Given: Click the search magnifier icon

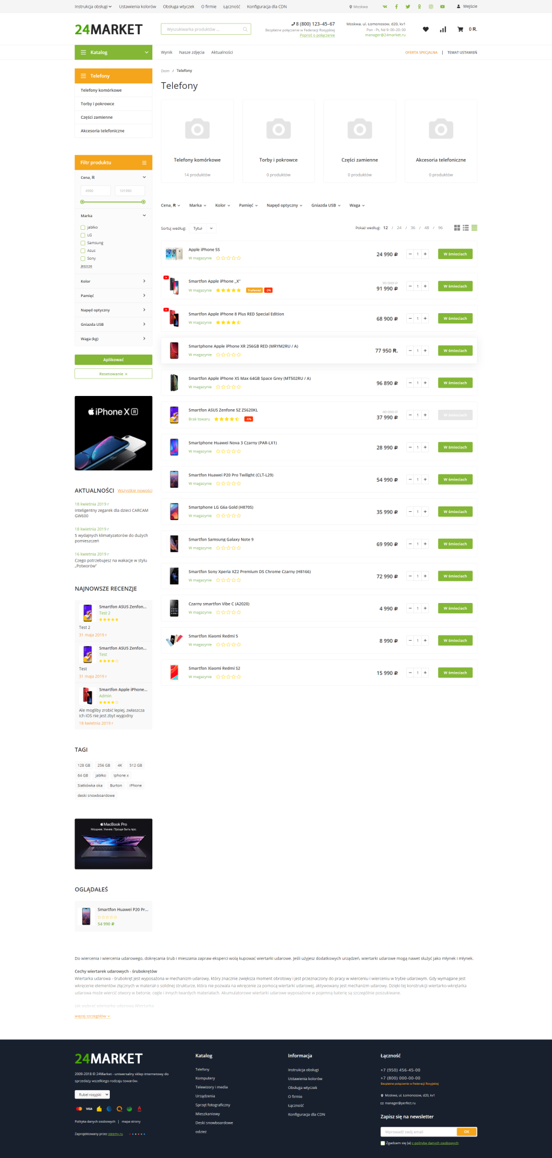Looking at the screenshot, I should [245, 29].
